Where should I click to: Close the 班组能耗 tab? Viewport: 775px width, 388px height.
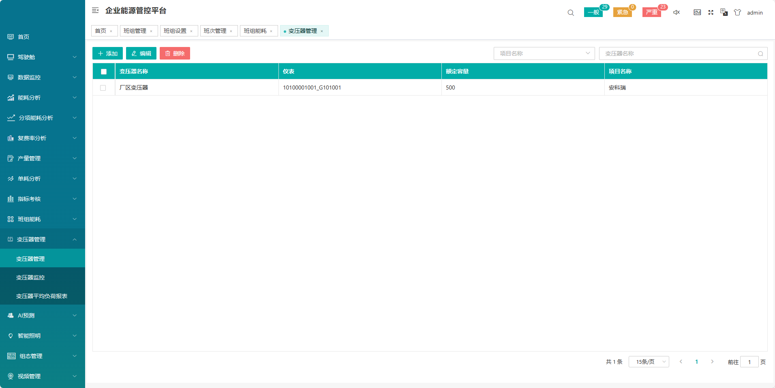271,31
